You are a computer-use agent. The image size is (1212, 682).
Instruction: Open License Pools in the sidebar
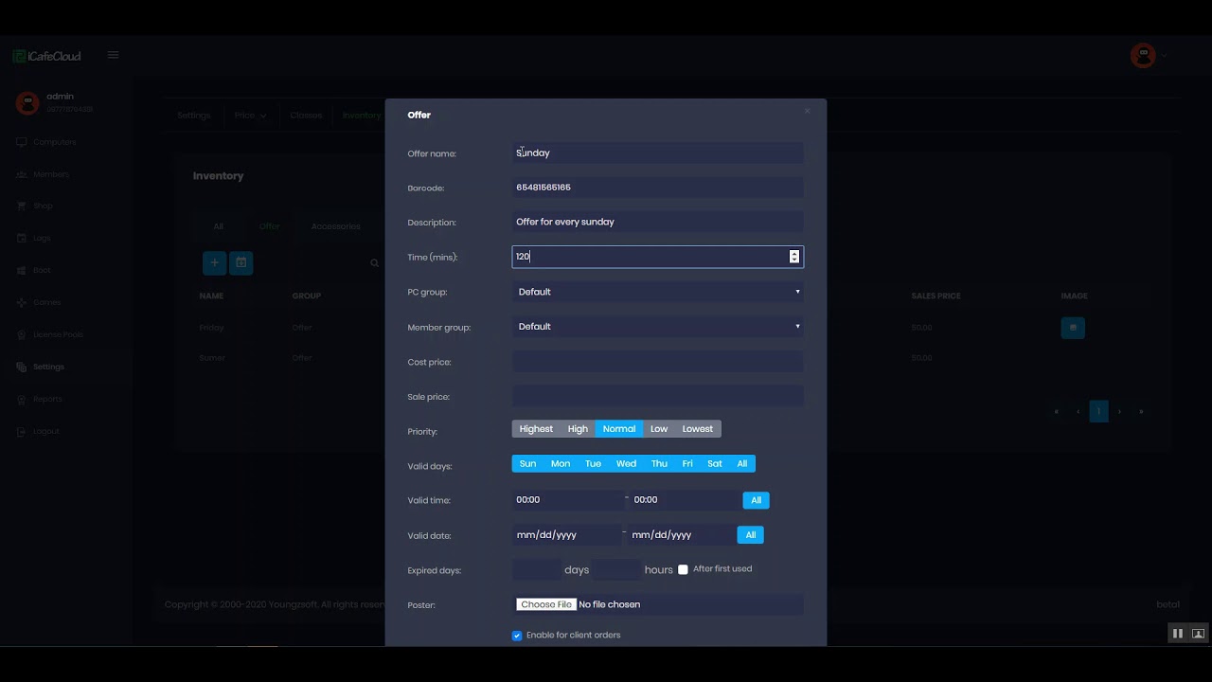pos(51,334)
